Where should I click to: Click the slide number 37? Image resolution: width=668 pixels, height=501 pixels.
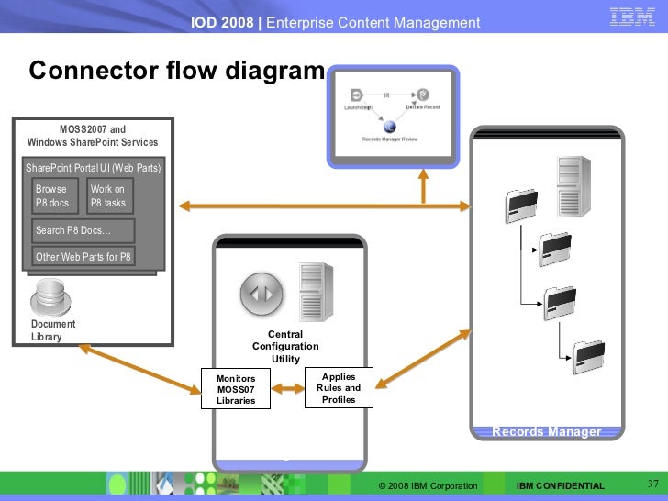click(653, 484)
